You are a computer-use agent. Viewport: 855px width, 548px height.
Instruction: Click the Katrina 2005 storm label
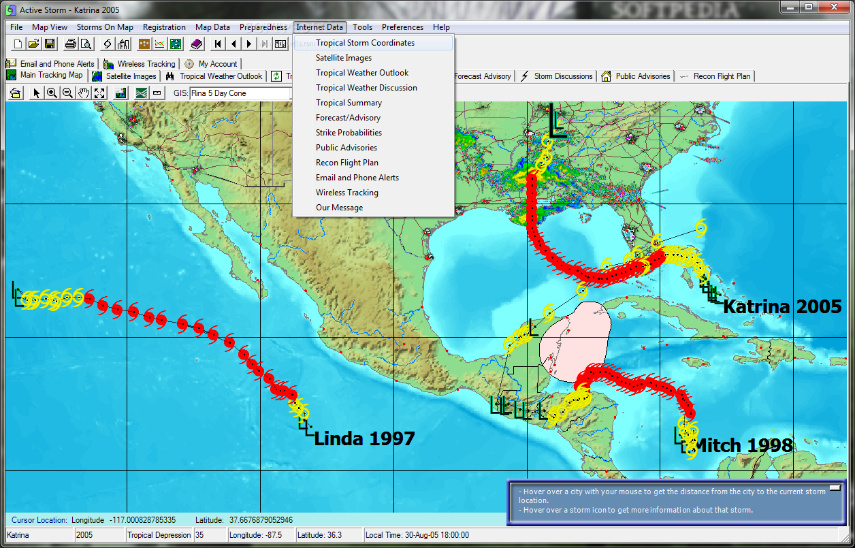782,306
